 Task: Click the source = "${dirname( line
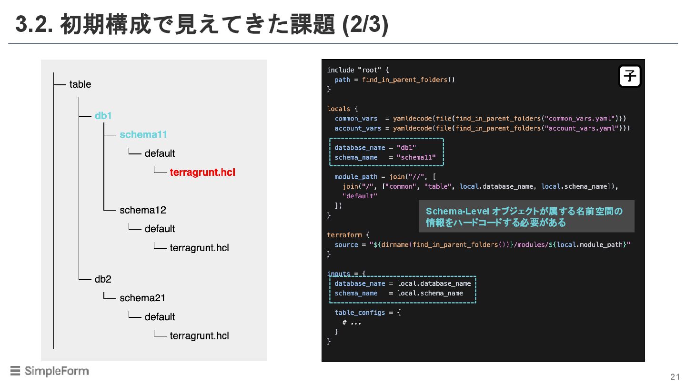(482, 244)
